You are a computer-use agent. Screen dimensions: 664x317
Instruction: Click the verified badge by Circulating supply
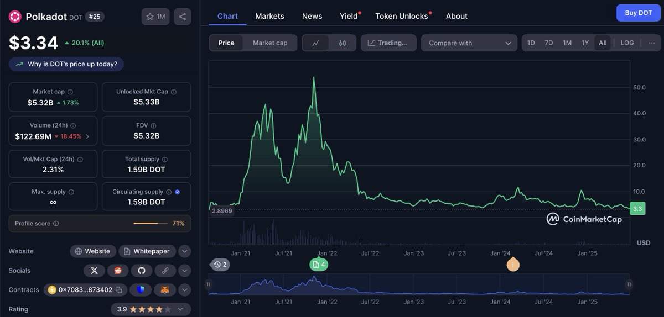click(177, 192)
